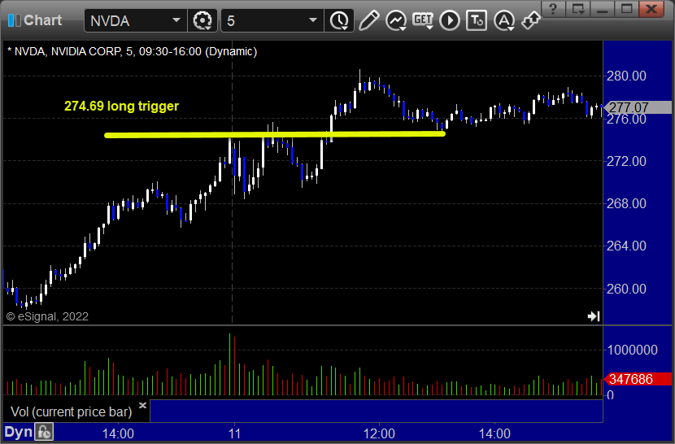Click the 260.00 price axis label
Screen dimensions: 675x444
click(x=626, y=289)
